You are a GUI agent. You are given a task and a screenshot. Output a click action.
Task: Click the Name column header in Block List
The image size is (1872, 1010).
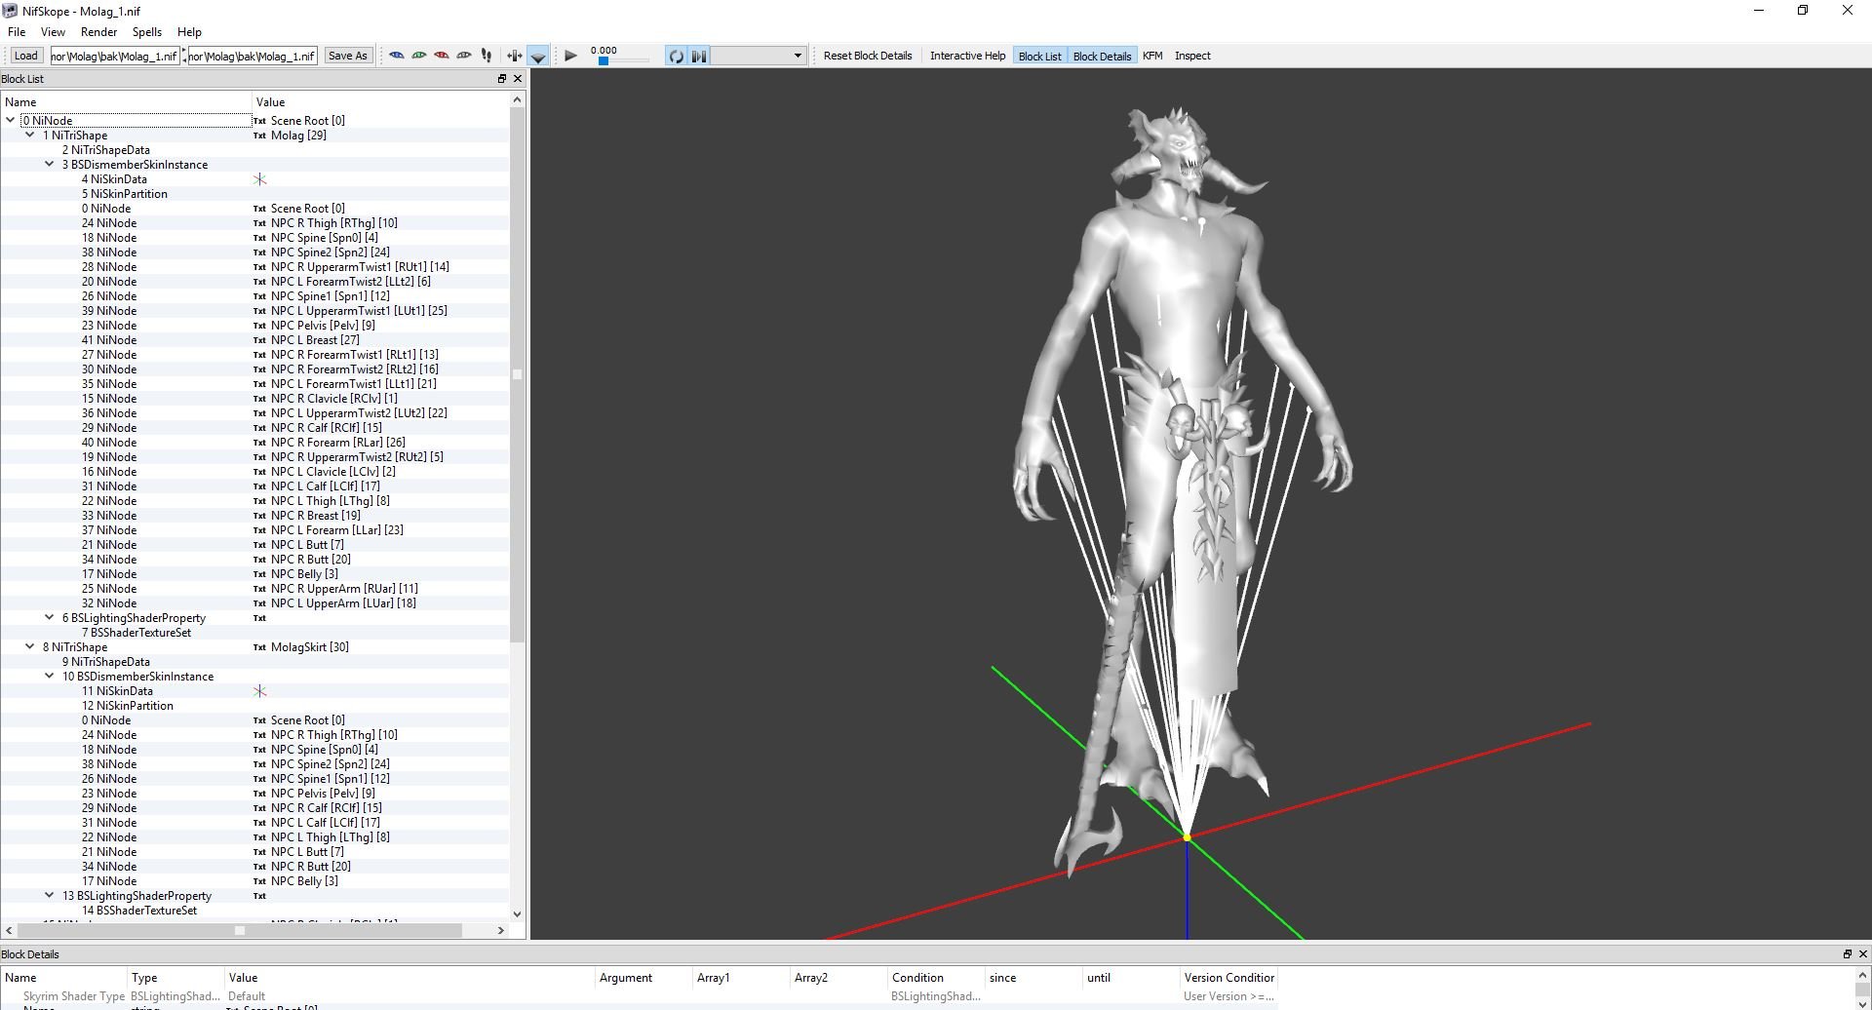126,102
